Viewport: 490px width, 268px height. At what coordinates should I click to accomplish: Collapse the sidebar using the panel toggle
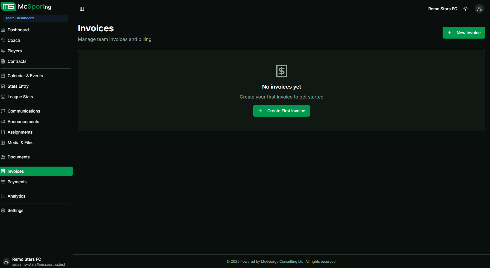pyautogui.click(x=82, y=9)
